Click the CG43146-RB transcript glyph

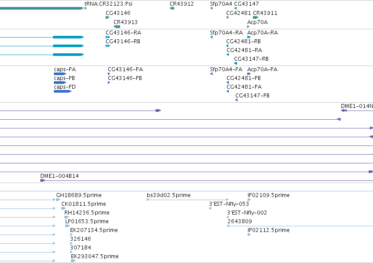click(108, 46)
